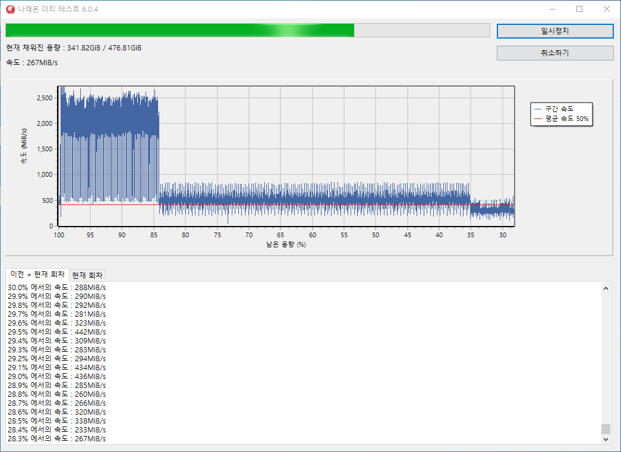Click the 29.5% 442MiB/s log entry
Screen dimensions: 621x452
57,332
